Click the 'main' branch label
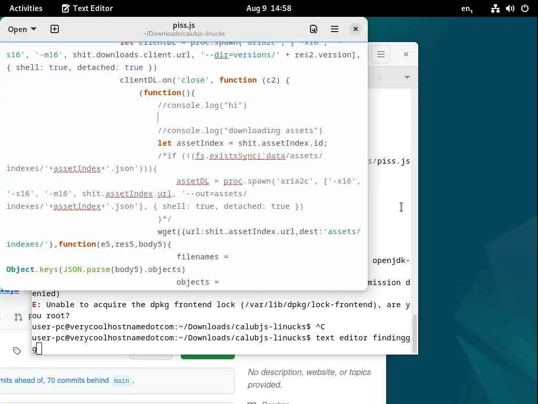The image size is (538, 404). pyautogui.click(x=121, y=381)
